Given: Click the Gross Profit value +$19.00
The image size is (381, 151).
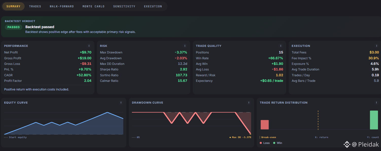Looking at the screenshot, I should (84, 58).
